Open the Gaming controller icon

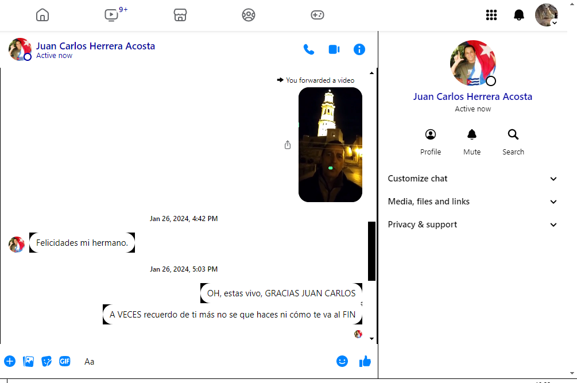317,15
